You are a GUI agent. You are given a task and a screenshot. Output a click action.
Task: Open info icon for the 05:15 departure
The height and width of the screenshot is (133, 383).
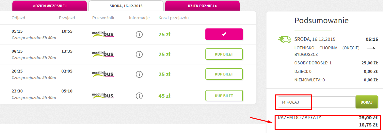pos(139,34)
